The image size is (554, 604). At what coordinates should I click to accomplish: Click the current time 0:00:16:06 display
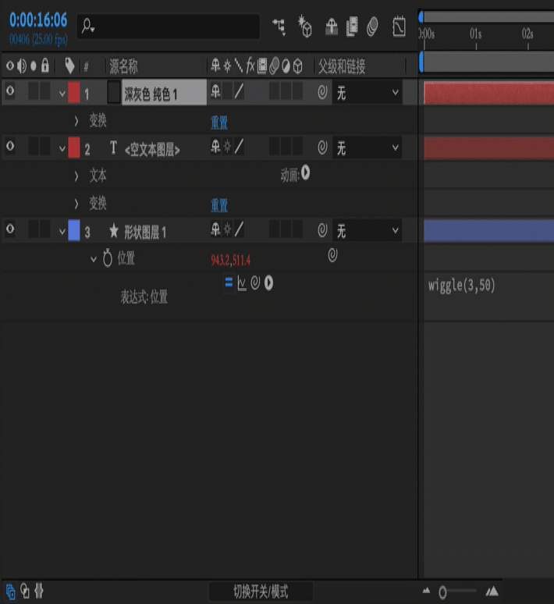pos(38,20)
